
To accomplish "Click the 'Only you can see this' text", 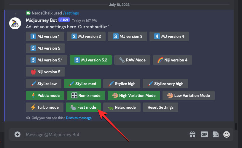I will [x=47, y=118].
